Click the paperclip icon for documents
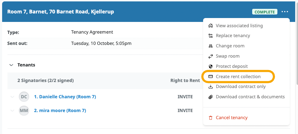 tap(210, 97)
